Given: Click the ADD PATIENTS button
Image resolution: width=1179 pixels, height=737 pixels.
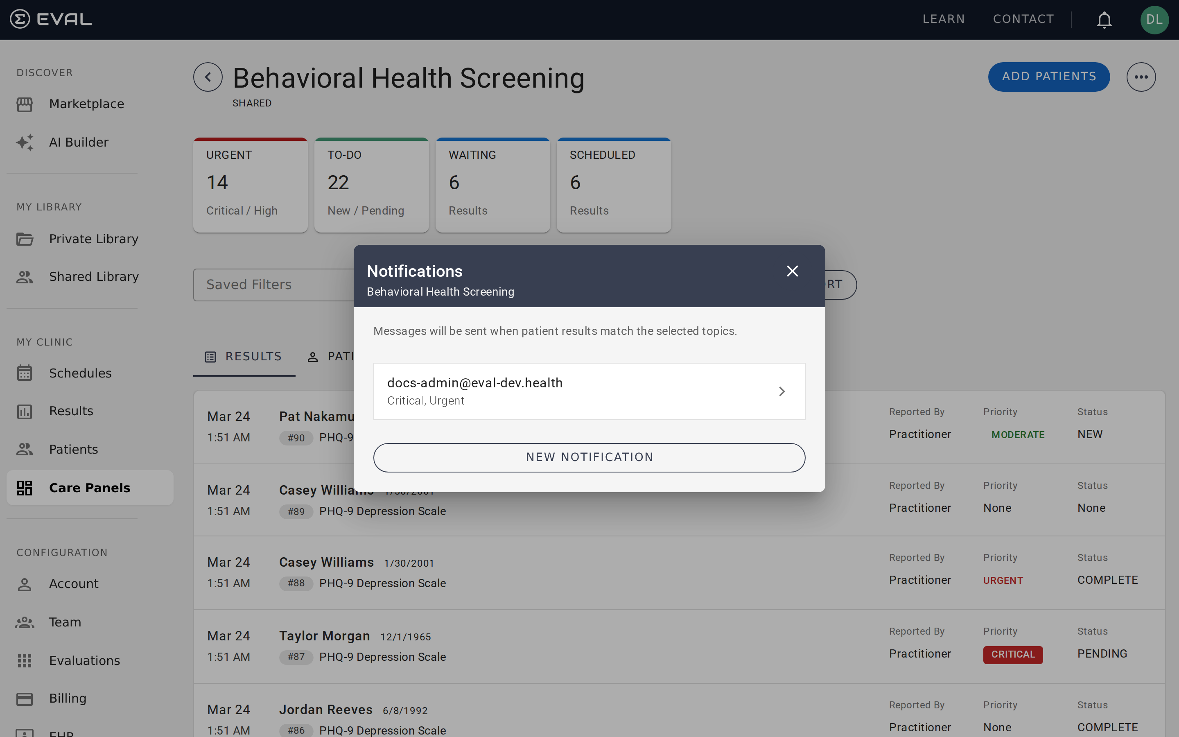Looking at the screenshot, I should pyautogui.click(x=1049, y=77).
